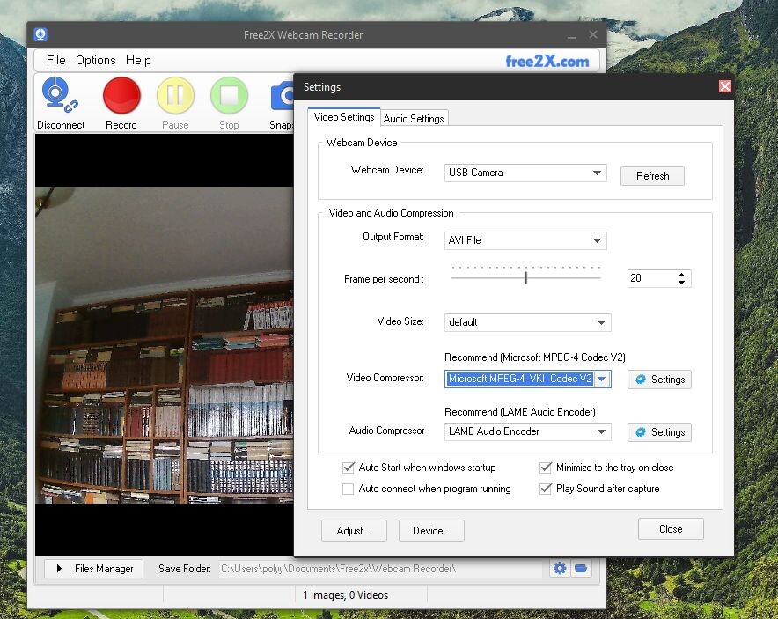Open the save folder with the folder icon
The image size is (778, 619).
pos(581,568)
